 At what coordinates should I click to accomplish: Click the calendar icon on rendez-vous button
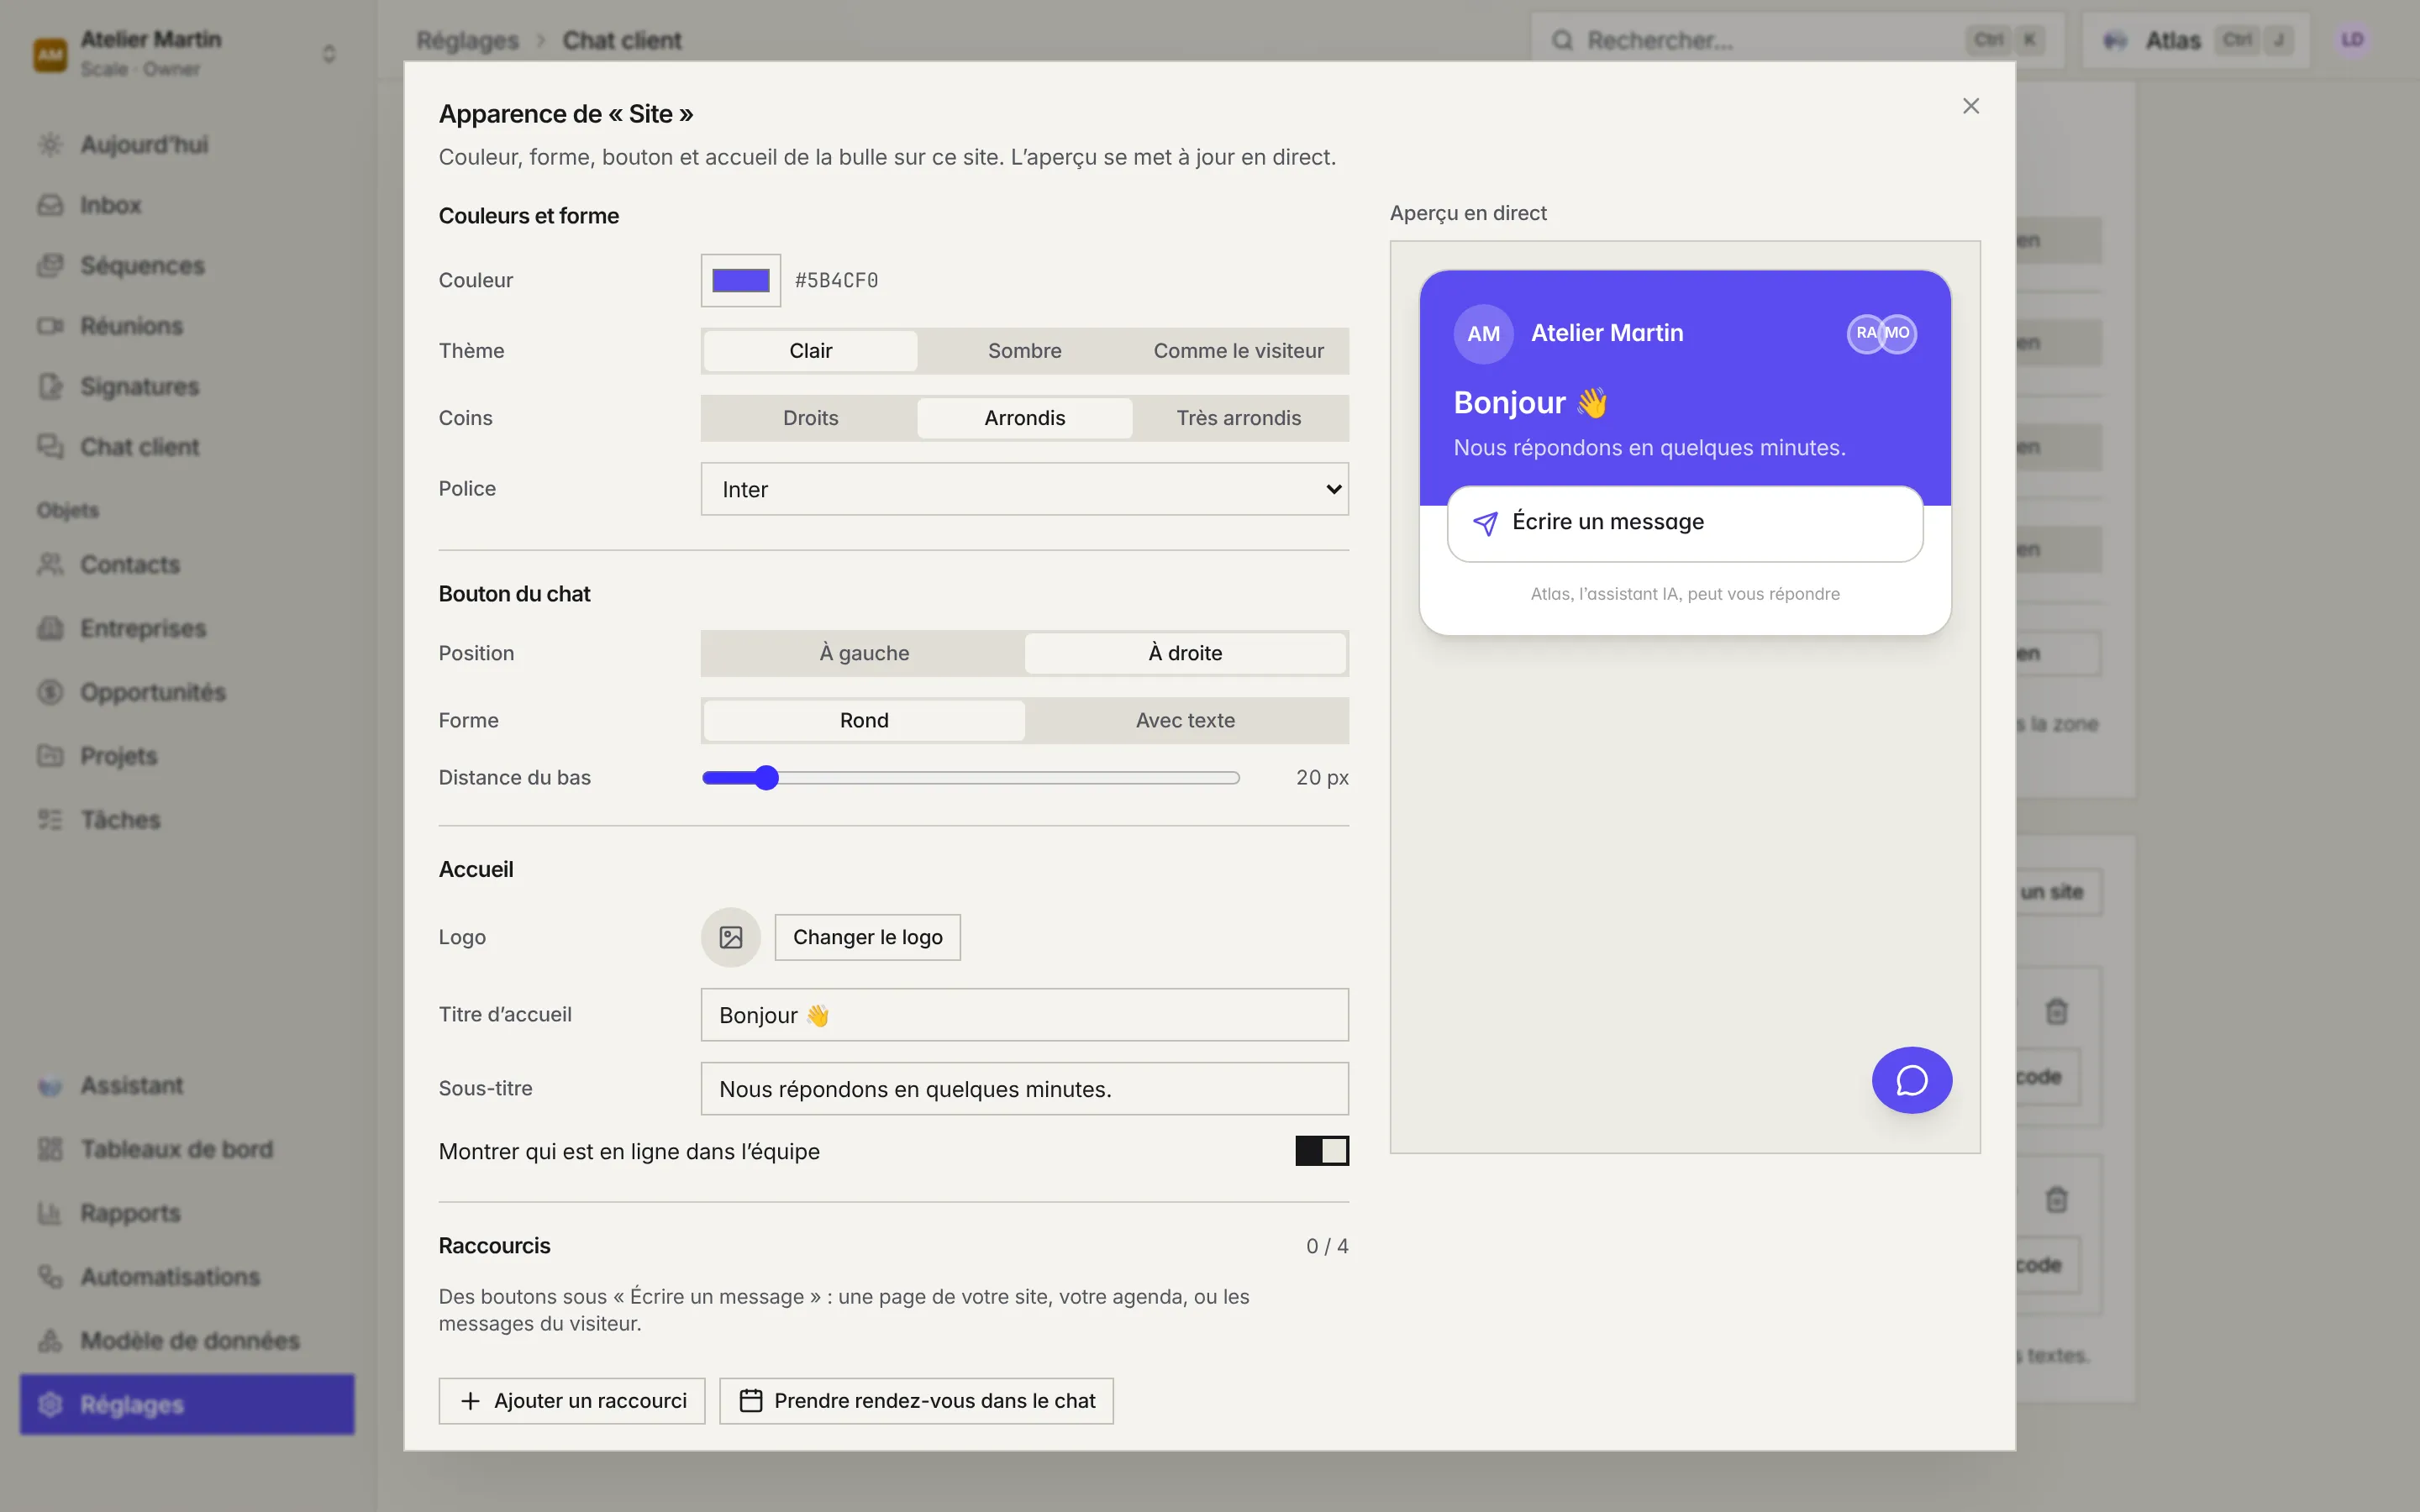pyautogui.click(x=751, y=1400)
